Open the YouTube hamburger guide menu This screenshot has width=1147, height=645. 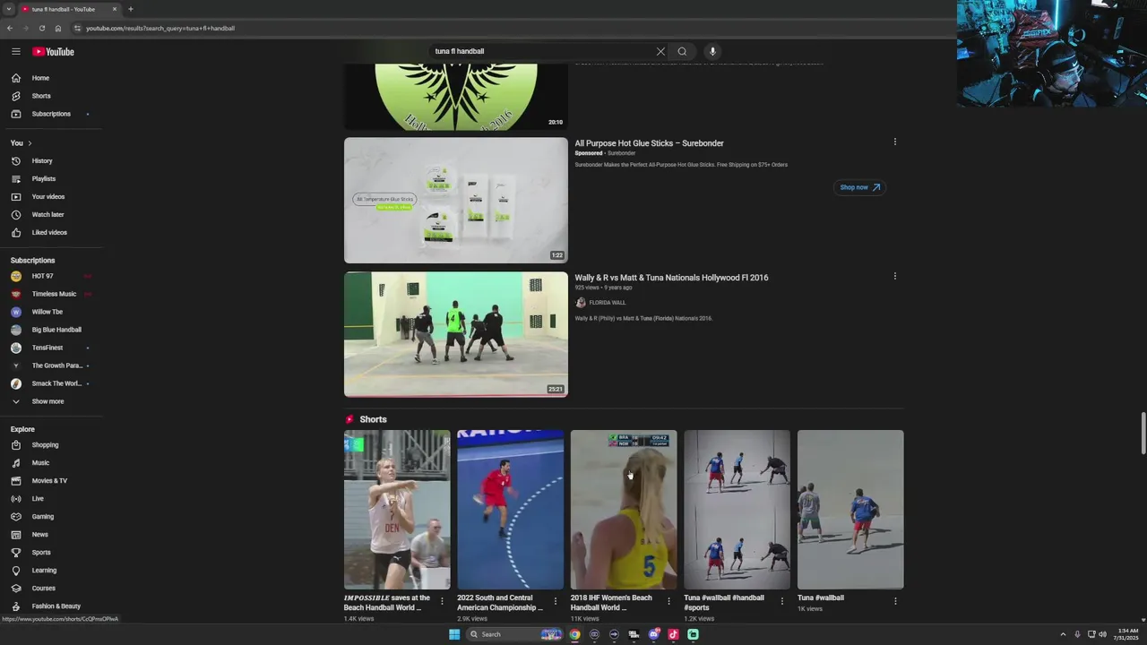coord(16,52)
